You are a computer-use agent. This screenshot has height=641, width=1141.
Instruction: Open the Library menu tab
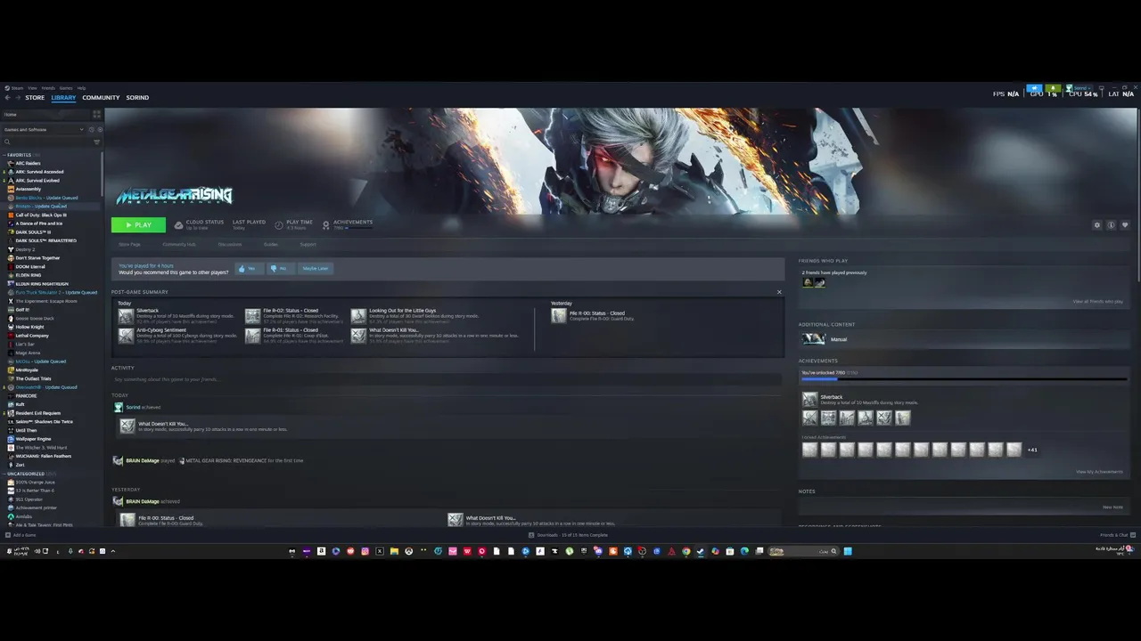coord(63,97)
